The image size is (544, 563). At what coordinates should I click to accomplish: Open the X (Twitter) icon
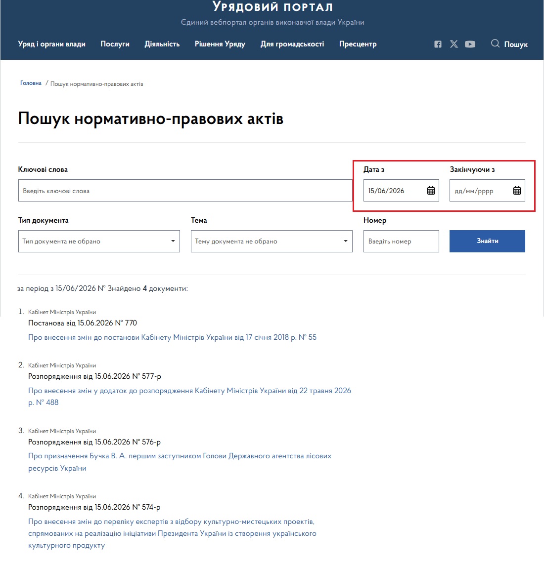pyautogui.click(x=454, y=44)
